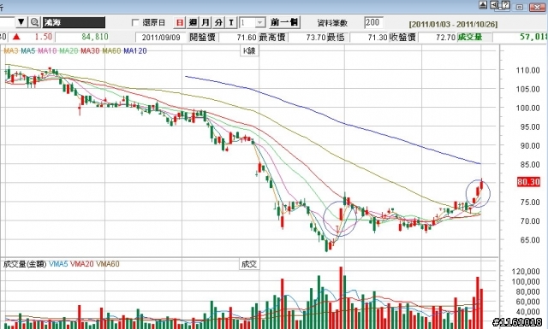Click the MA120 legend label
548x329 pixels.
[135, 51]
